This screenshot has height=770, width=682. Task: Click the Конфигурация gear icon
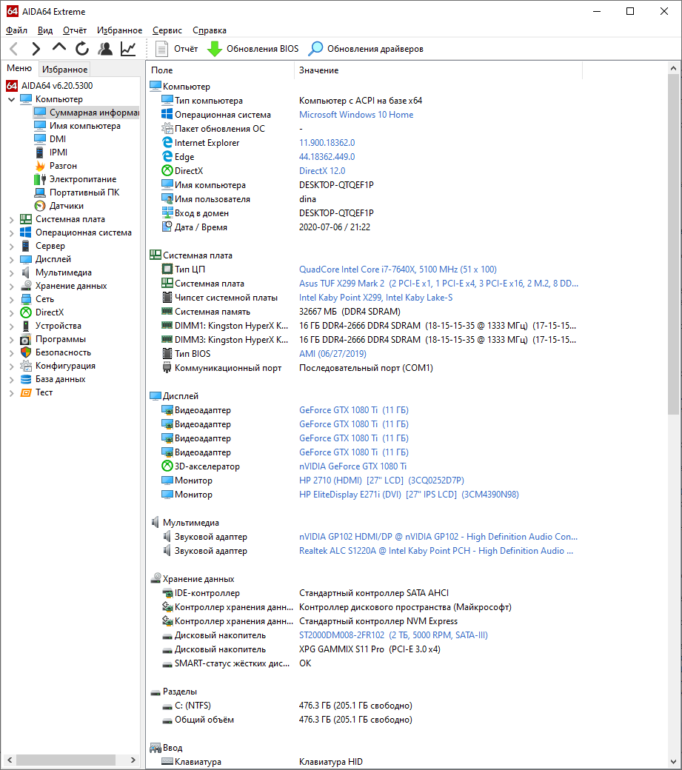coord(26,366)
